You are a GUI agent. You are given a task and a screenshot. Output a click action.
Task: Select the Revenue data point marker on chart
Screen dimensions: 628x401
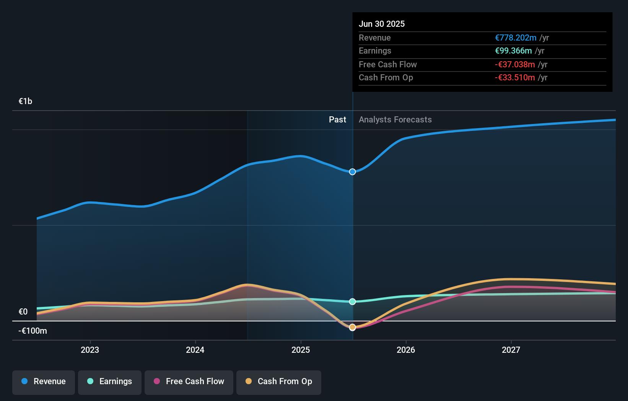tap(352, 171)
